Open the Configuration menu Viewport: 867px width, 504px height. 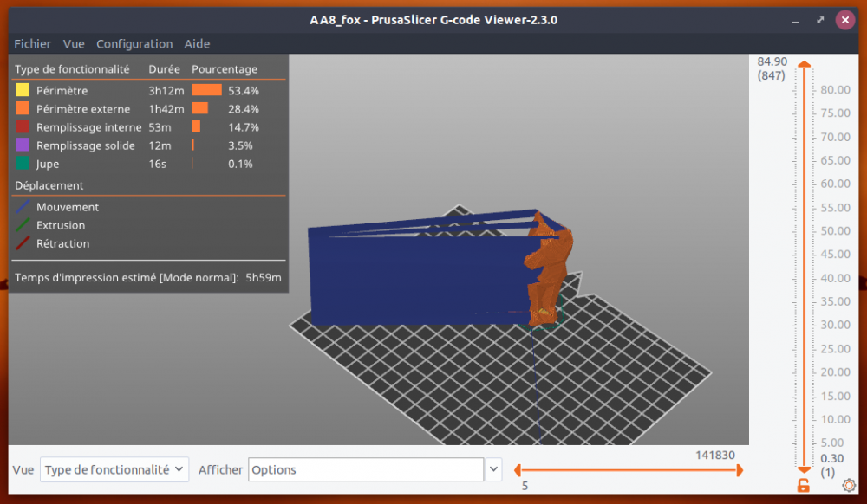point(134,43)
